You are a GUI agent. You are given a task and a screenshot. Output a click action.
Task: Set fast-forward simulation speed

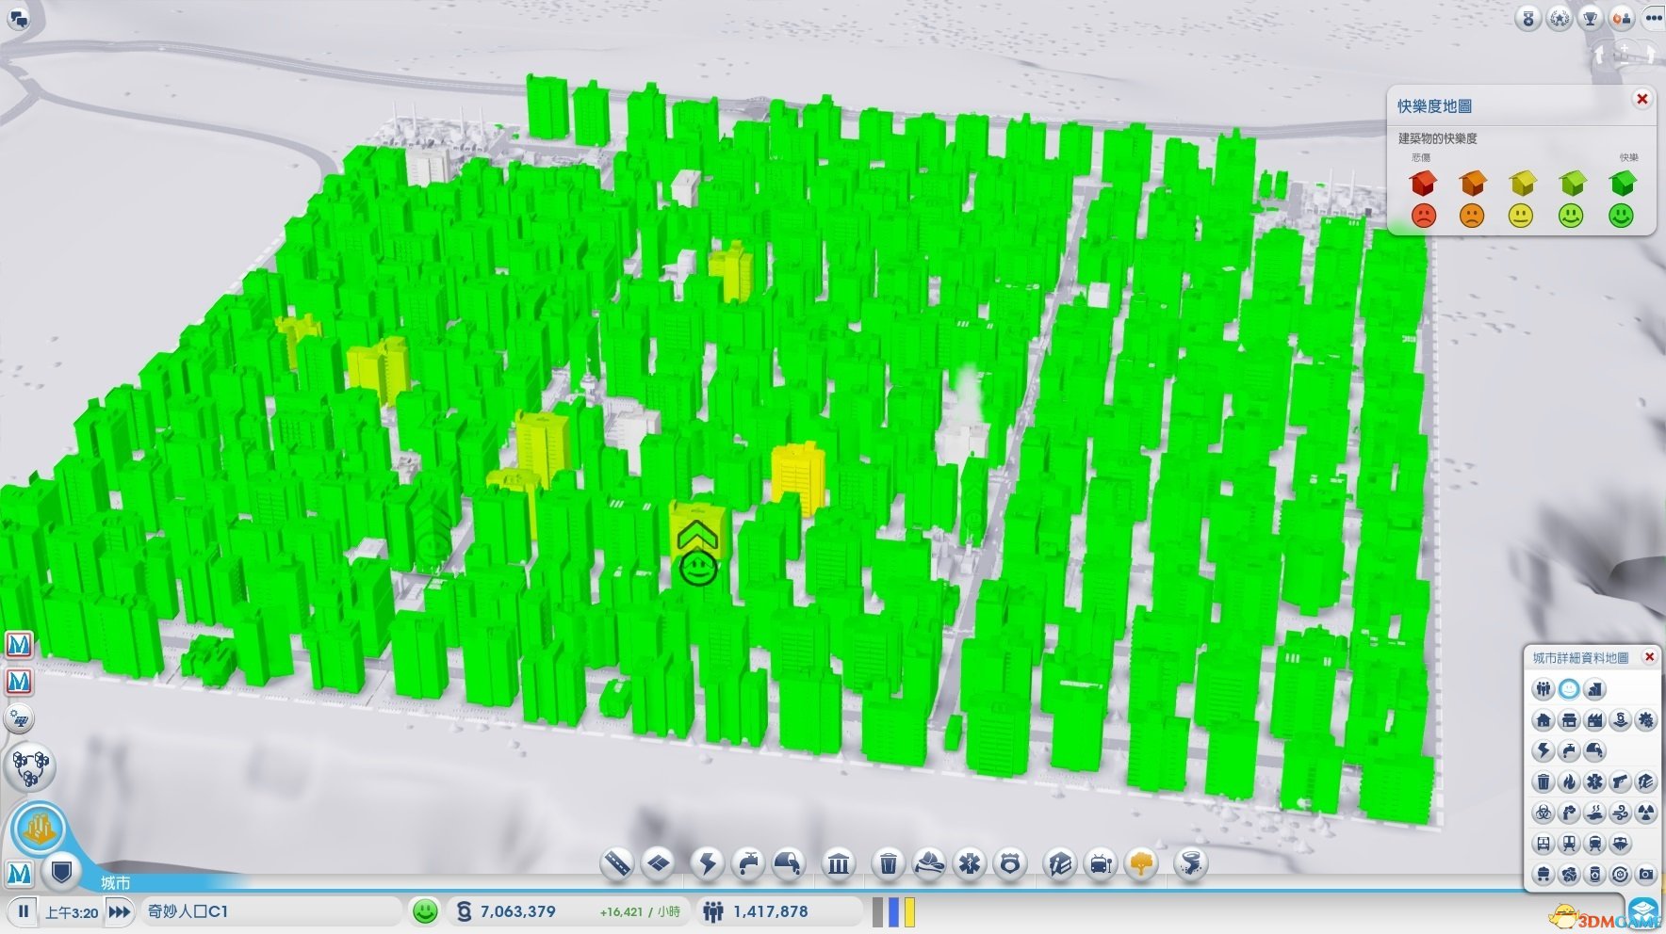pos(119,911)
